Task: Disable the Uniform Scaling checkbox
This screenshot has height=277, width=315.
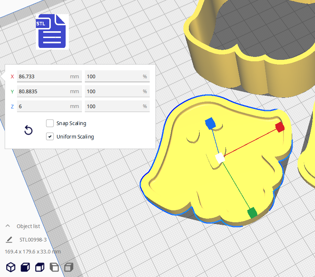Action: tap(50, 137)
